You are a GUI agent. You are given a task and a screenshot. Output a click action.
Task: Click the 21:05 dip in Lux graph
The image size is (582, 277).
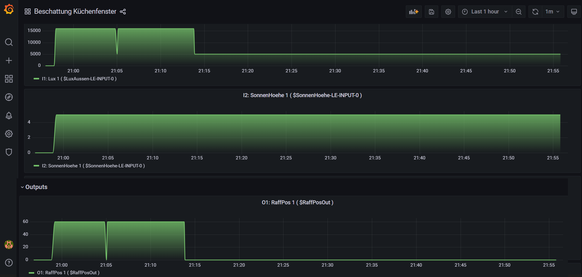coord(117,54)
